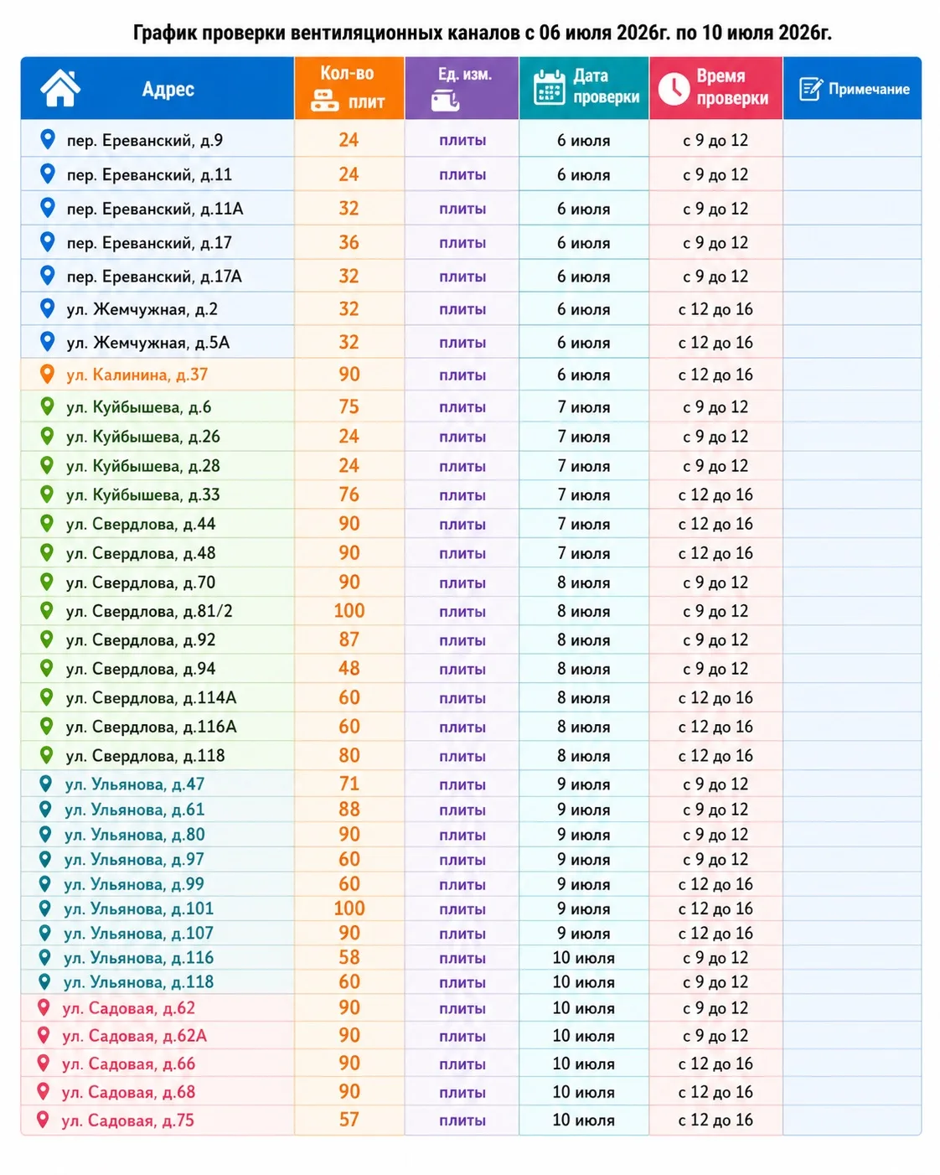Click the blue pin next to пер. Ереванский, д.9
Viewport: 940px width, 1175px height.
click(x=48, y=140)
